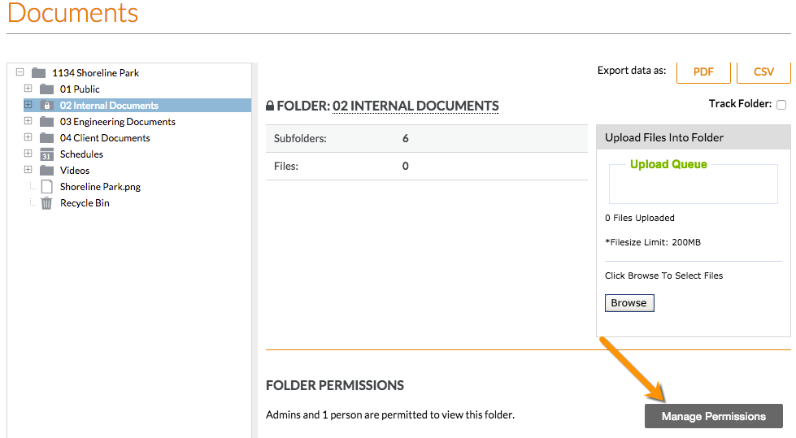Open the 03 Engineering Documents folder label
This screenshot has height=438, width=796.
tap(118, 122)
